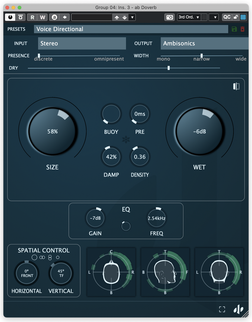Click the BUOY knob
Image resolution: width=252 pixels, height=322 pixels.
pyautogui.click(x=111, y=114)
